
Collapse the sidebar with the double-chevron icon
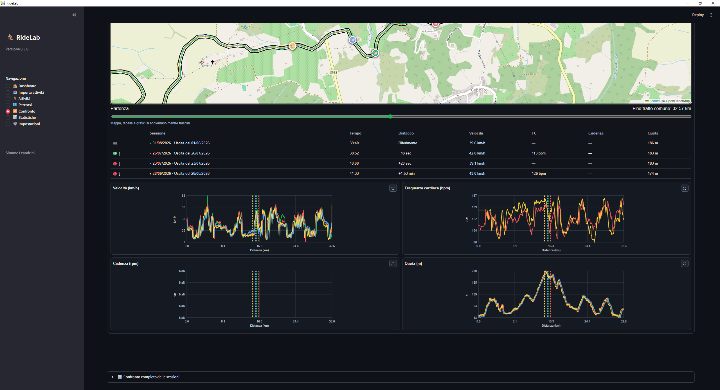(74, 15)
